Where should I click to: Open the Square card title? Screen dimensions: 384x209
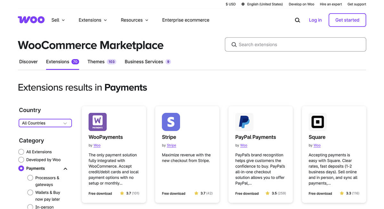[317, 137]
